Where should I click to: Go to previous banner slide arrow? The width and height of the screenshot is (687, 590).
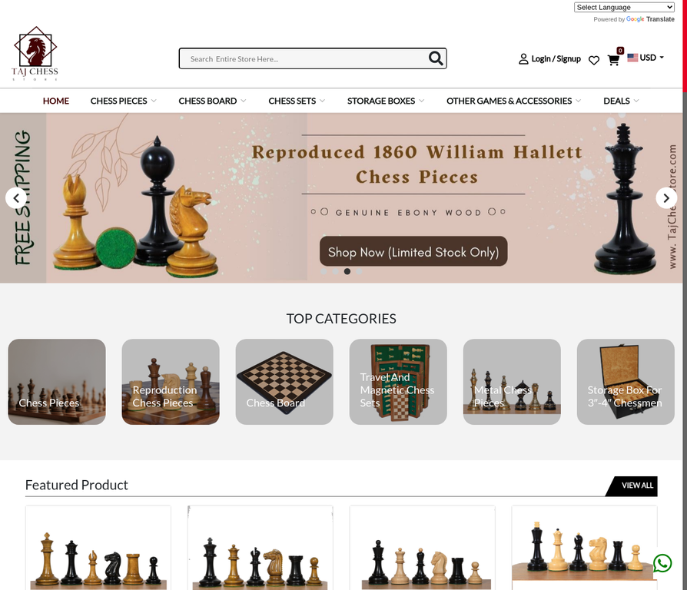click(x=16, y=198)
